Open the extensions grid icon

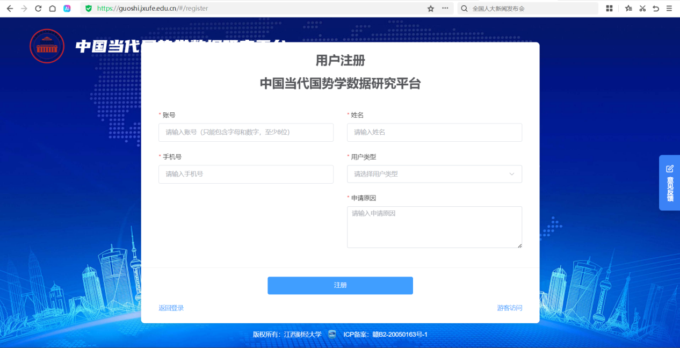609,9
